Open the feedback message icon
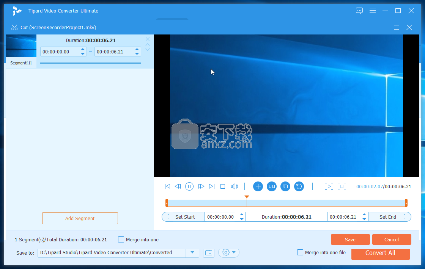 359,11
